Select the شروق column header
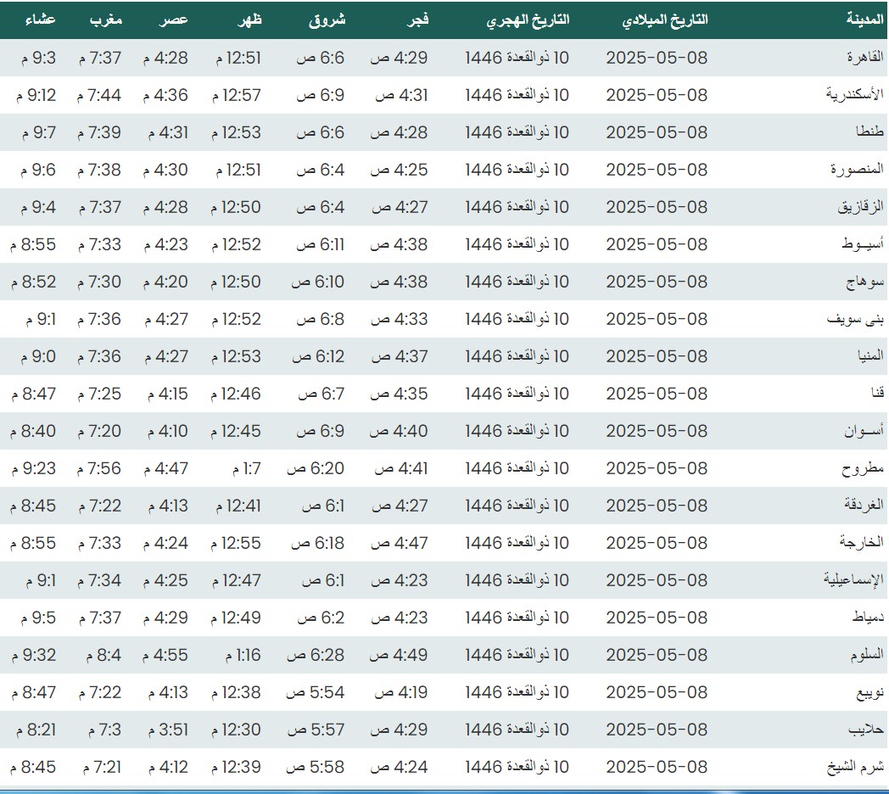This screenshot has width=889, height=794. pos(327,20)
